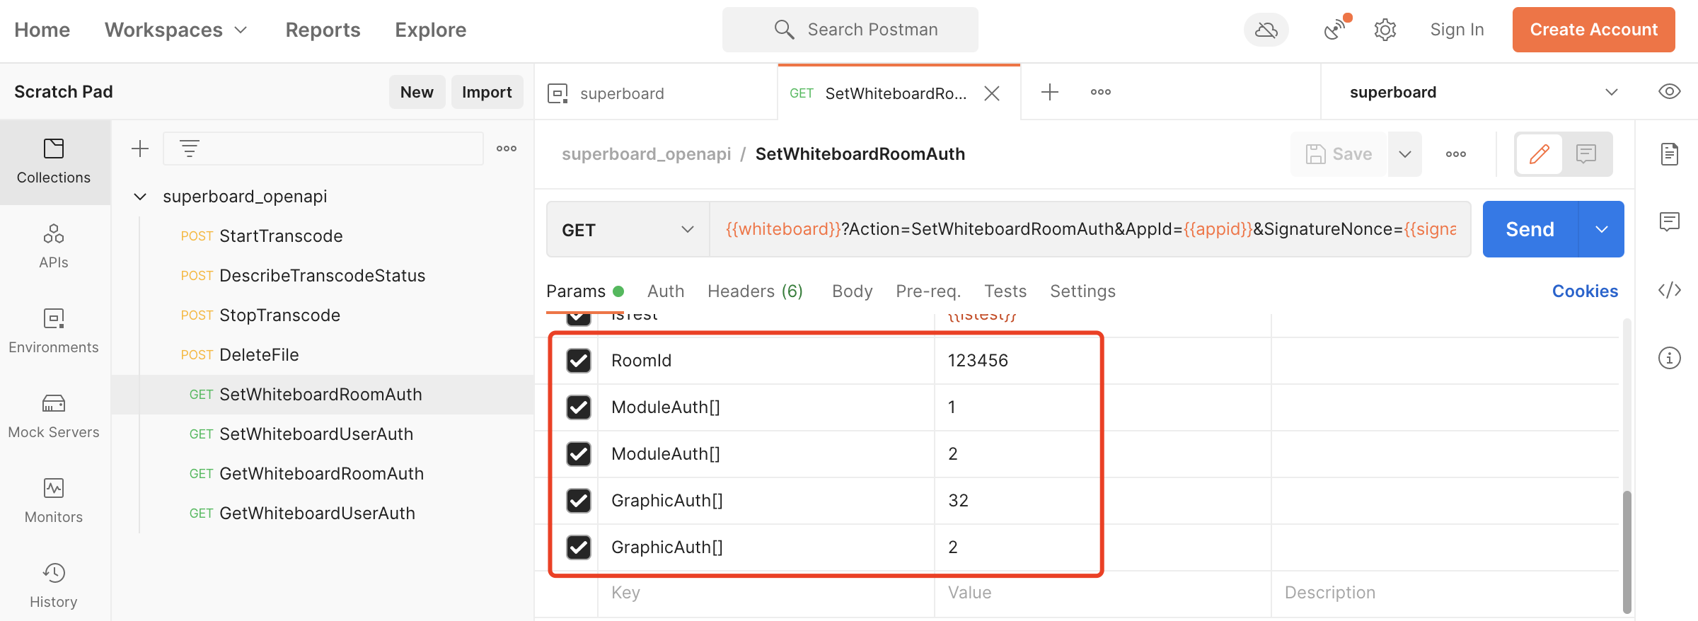Viewport: 1698px width, 621px height.
Task: Switch to edit mode with pencil icon
Action: tap(1539, 154)
